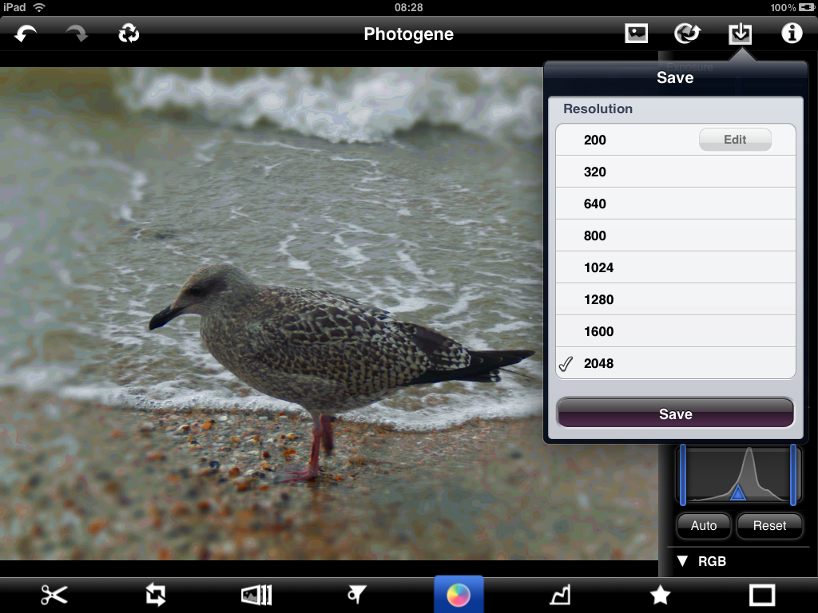Click Edit next to 200 resolution
The height and width of the screenshot is (613, 818).
coord(735,140)
